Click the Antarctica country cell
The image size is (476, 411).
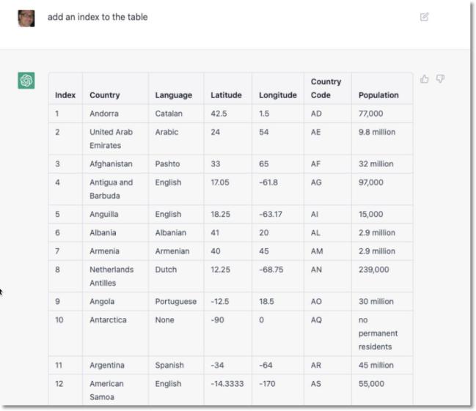[108, 320]
